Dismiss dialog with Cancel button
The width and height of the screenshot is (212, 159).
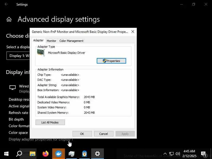pyautogui.click(x=104, y=134)
